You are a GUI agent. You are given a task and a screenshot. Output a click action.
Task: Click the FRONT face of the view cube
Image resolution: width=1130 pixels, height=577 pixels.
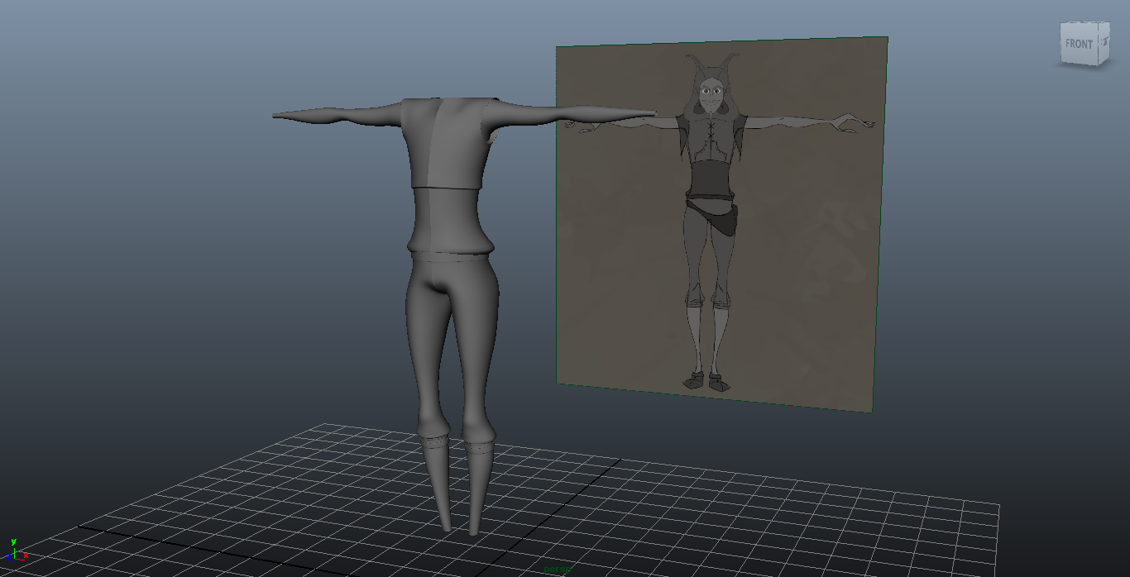pyautogui.click(x=1079, y=44)
